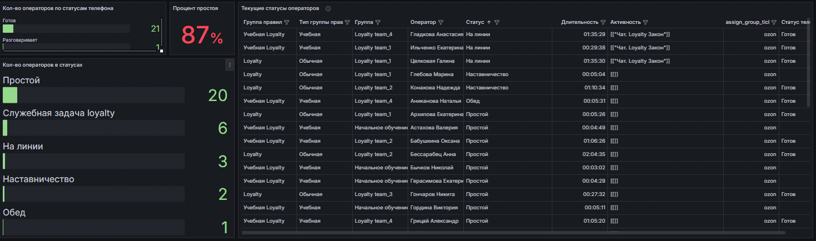The height and width of the screenshot is (241, 816).
Task: Open filter for Группа правил column
Action: coord(287,22)
